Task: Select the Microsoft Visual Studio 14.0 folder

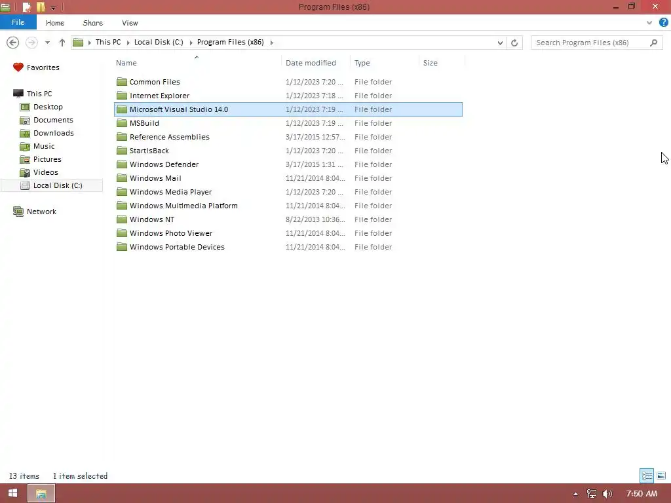Action: pyautogui.click(x=288, y=109)
